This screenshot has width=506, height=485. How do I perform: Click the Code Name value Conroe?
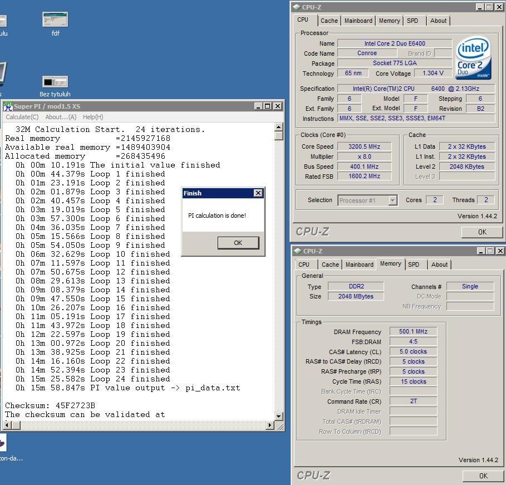[x=367, y=53]
